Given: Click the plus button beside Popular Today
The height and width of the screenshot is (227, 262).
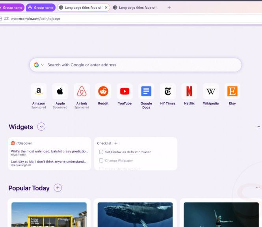Looking at the screenshot, I should [x=58, y=188].
